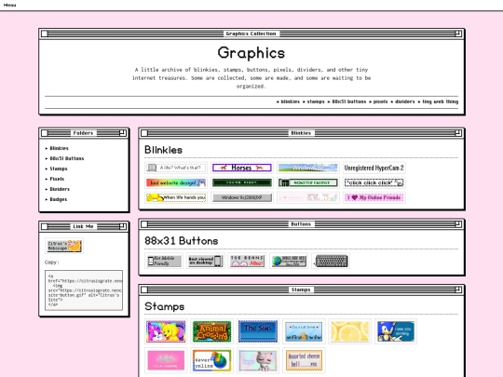Select the 'Assorted cheese' stamp
Image resolution: width=503 pixels, height=377 pixels.
304,360
